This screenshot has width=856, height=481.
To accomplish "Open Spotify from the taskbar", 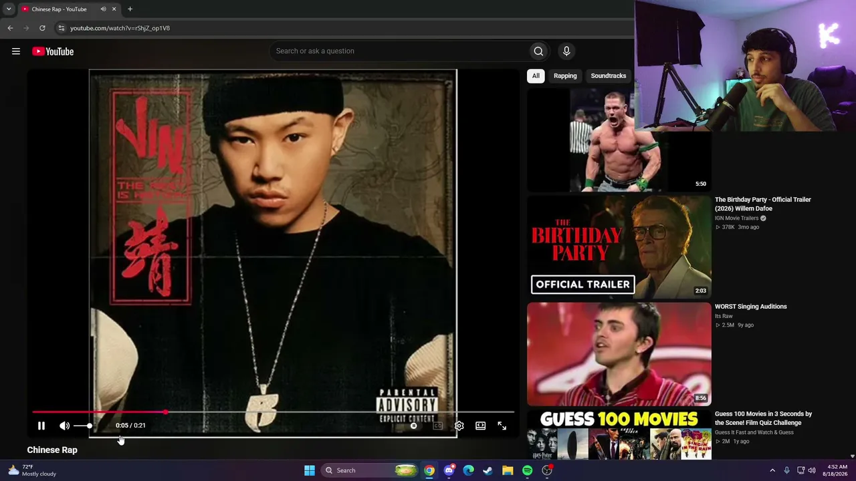I will coord(528,470).
